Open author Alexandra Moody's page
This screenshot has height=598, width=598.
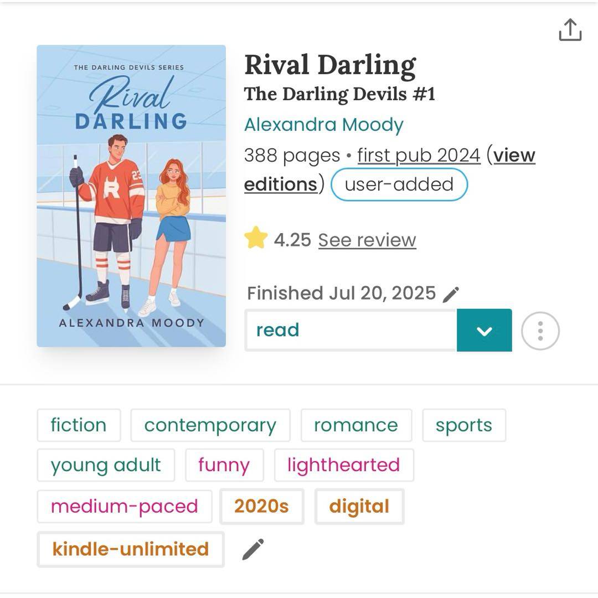point(323,125)
